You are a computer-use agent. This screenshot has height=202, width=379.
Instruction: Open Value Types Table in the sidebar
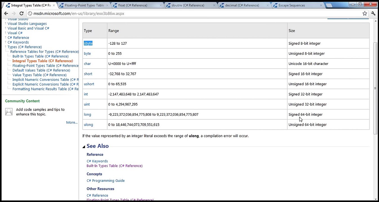39,75
